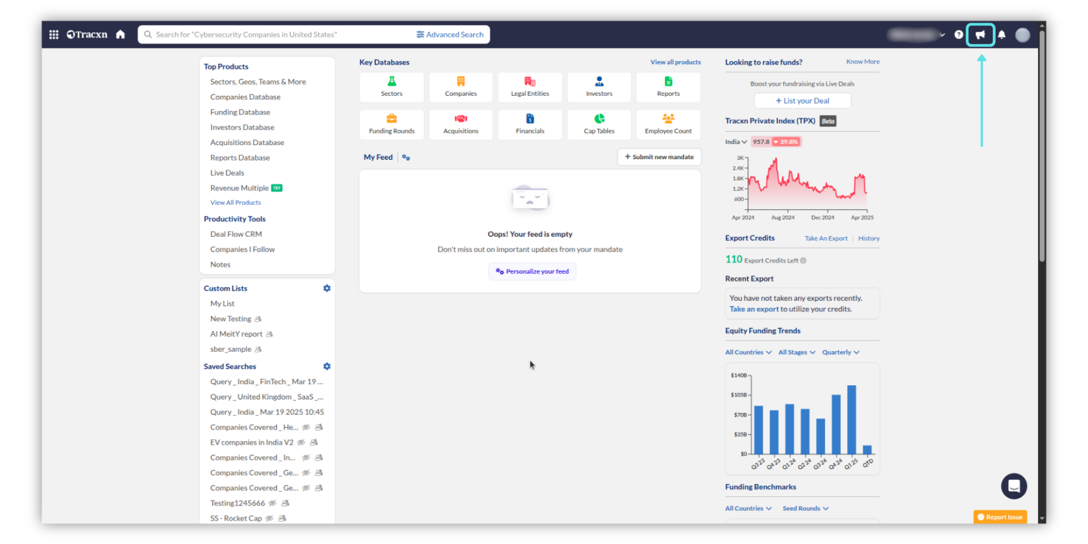Open notifications bell icon
1088x544 pixels.
(1002, 35)
